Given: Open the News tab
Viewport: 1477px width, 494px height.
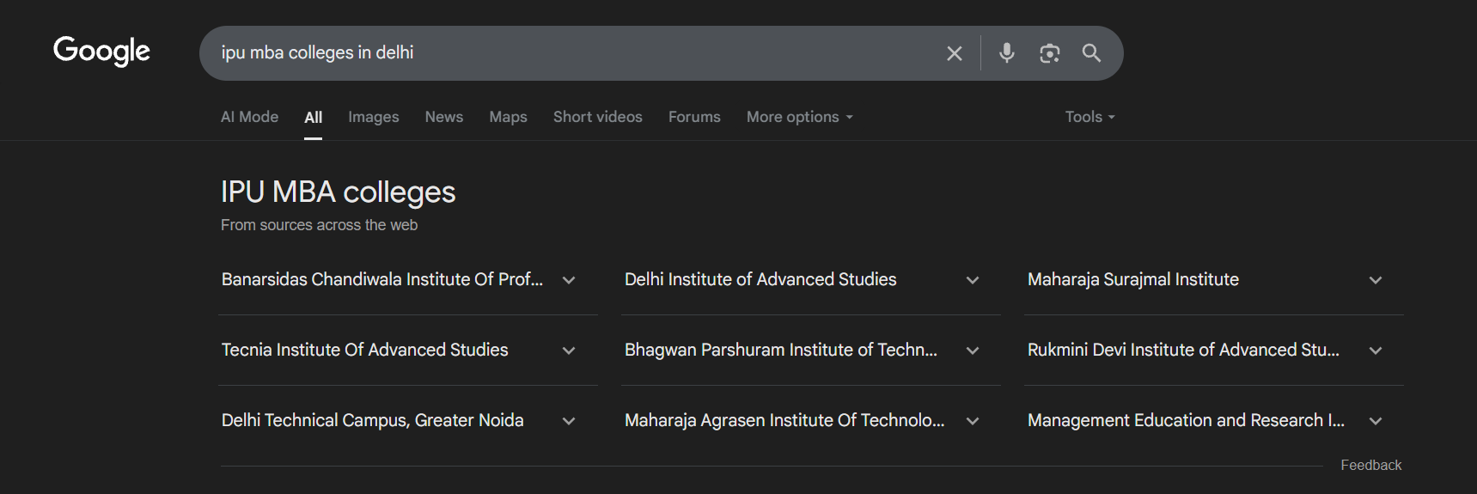Looking at the screenshot, I should click(444, 117).
